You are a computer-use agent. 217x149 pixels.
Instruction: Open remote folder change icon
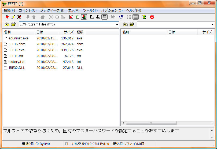pyautogui.click(x=132, y=24)
